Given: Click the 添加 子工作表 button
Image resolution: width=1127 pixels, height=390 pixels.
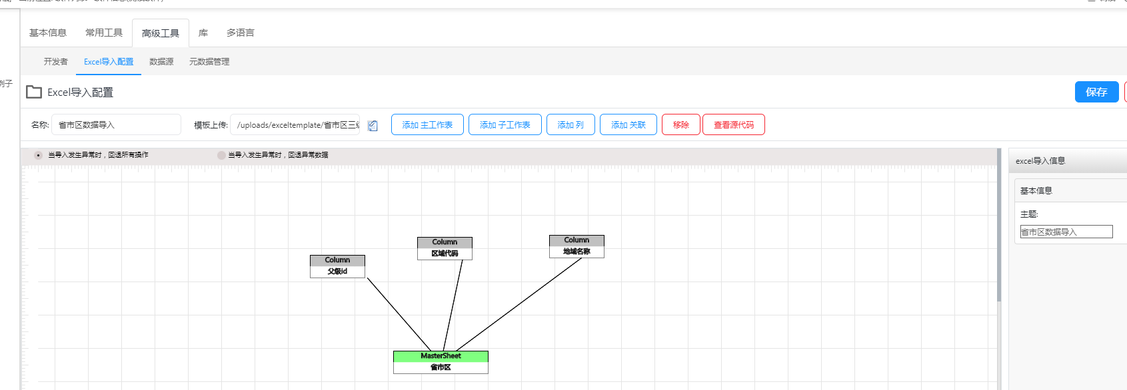Looking at the screenshot, I should (505, 124).
